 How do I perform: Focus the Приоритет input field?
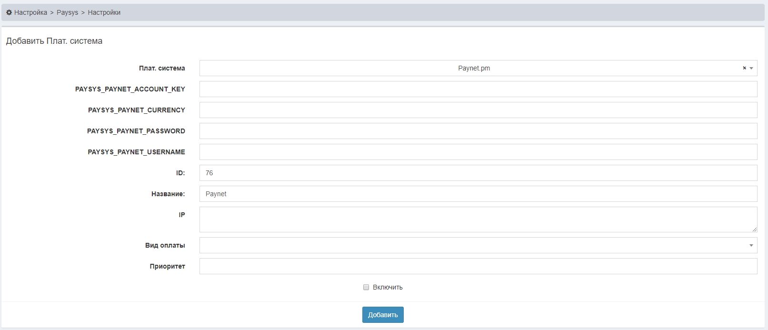478,266
